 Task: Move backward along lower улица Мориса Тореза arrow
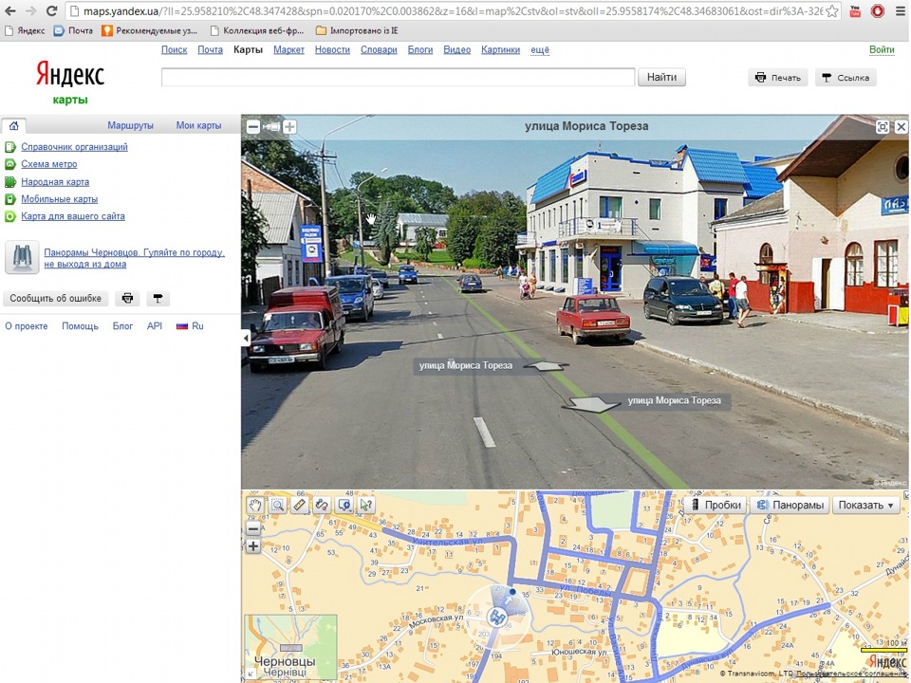[x=592, y=404]
